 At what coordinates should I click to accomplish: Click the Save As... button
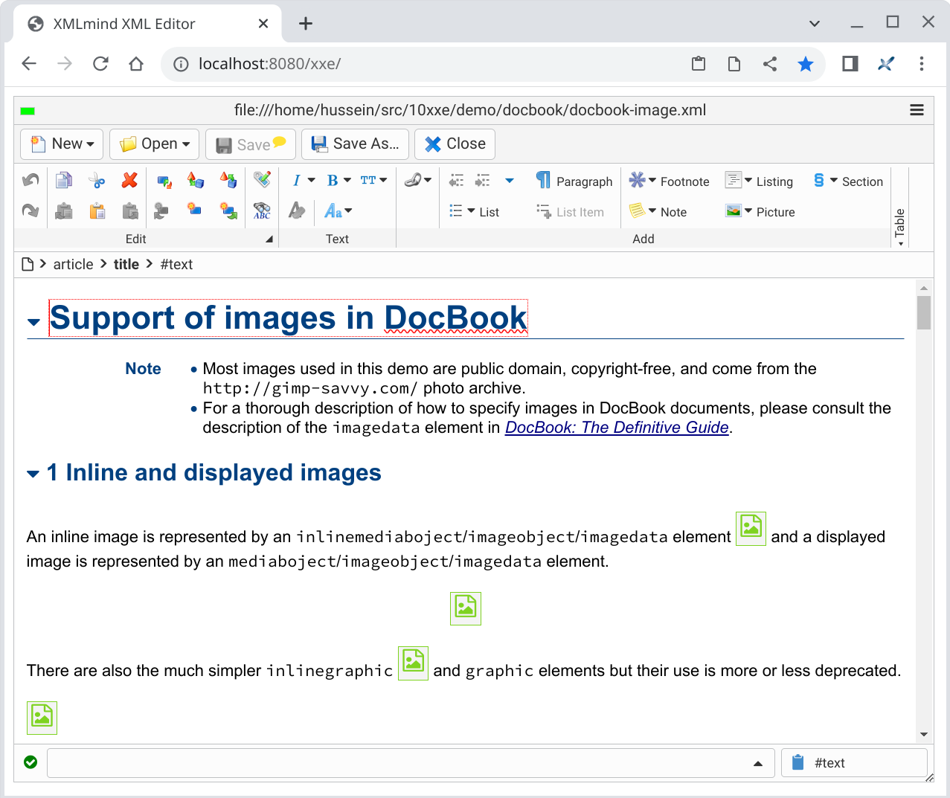355,144
